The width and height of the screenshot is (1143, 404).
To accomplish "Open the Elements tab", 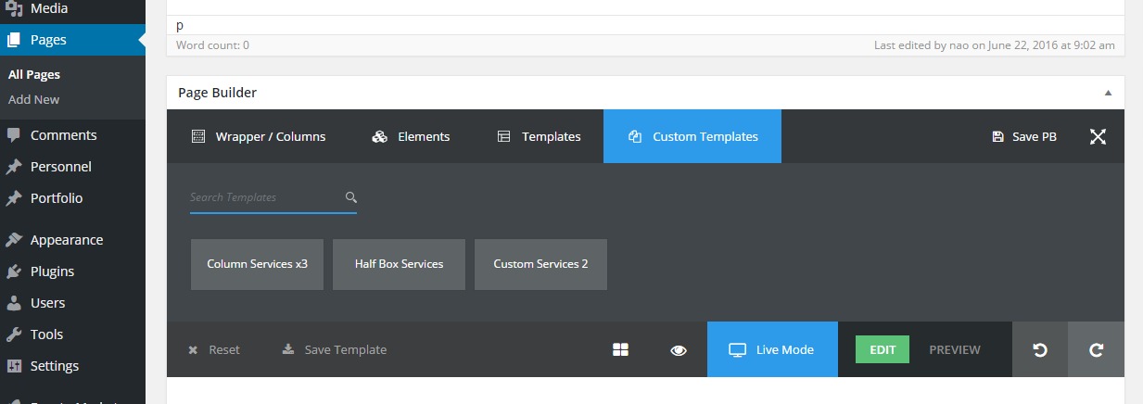I will (411, 136).
